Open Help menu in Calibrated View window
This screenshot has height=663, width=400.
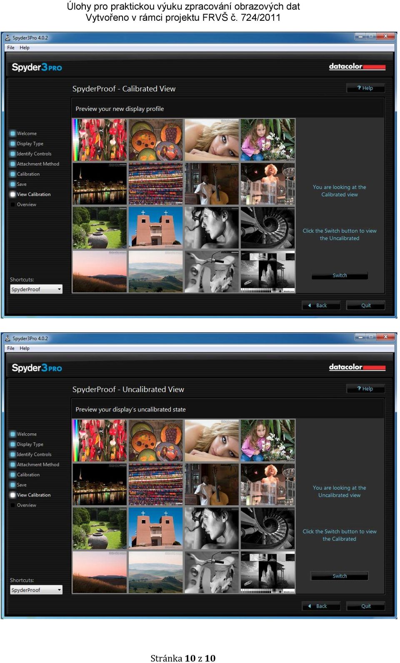[25, 47]
